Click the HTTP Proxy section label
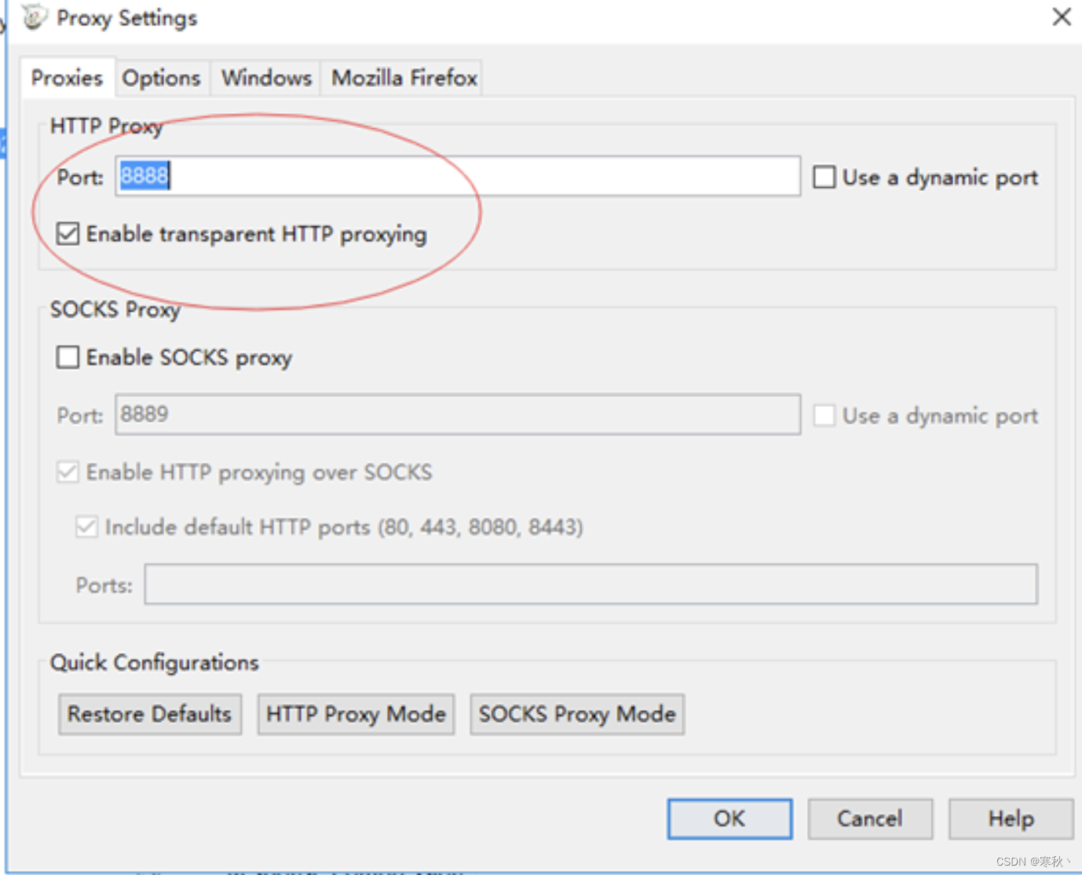The width and height of the screenshot is (1082, 875). coord(106,126)
